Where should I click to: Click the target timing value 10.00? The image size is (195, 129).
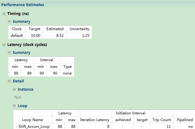coord(35,36)
